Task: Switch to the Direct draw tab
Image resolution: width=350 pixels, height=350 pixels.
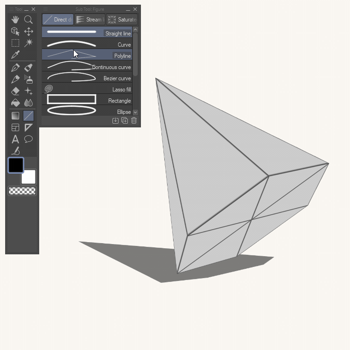Action: tap(58, 20)
